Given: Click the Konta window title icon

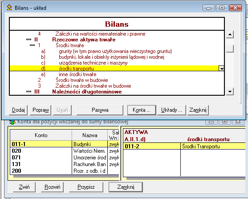Looking at the screenshot, I should (12, 122).
